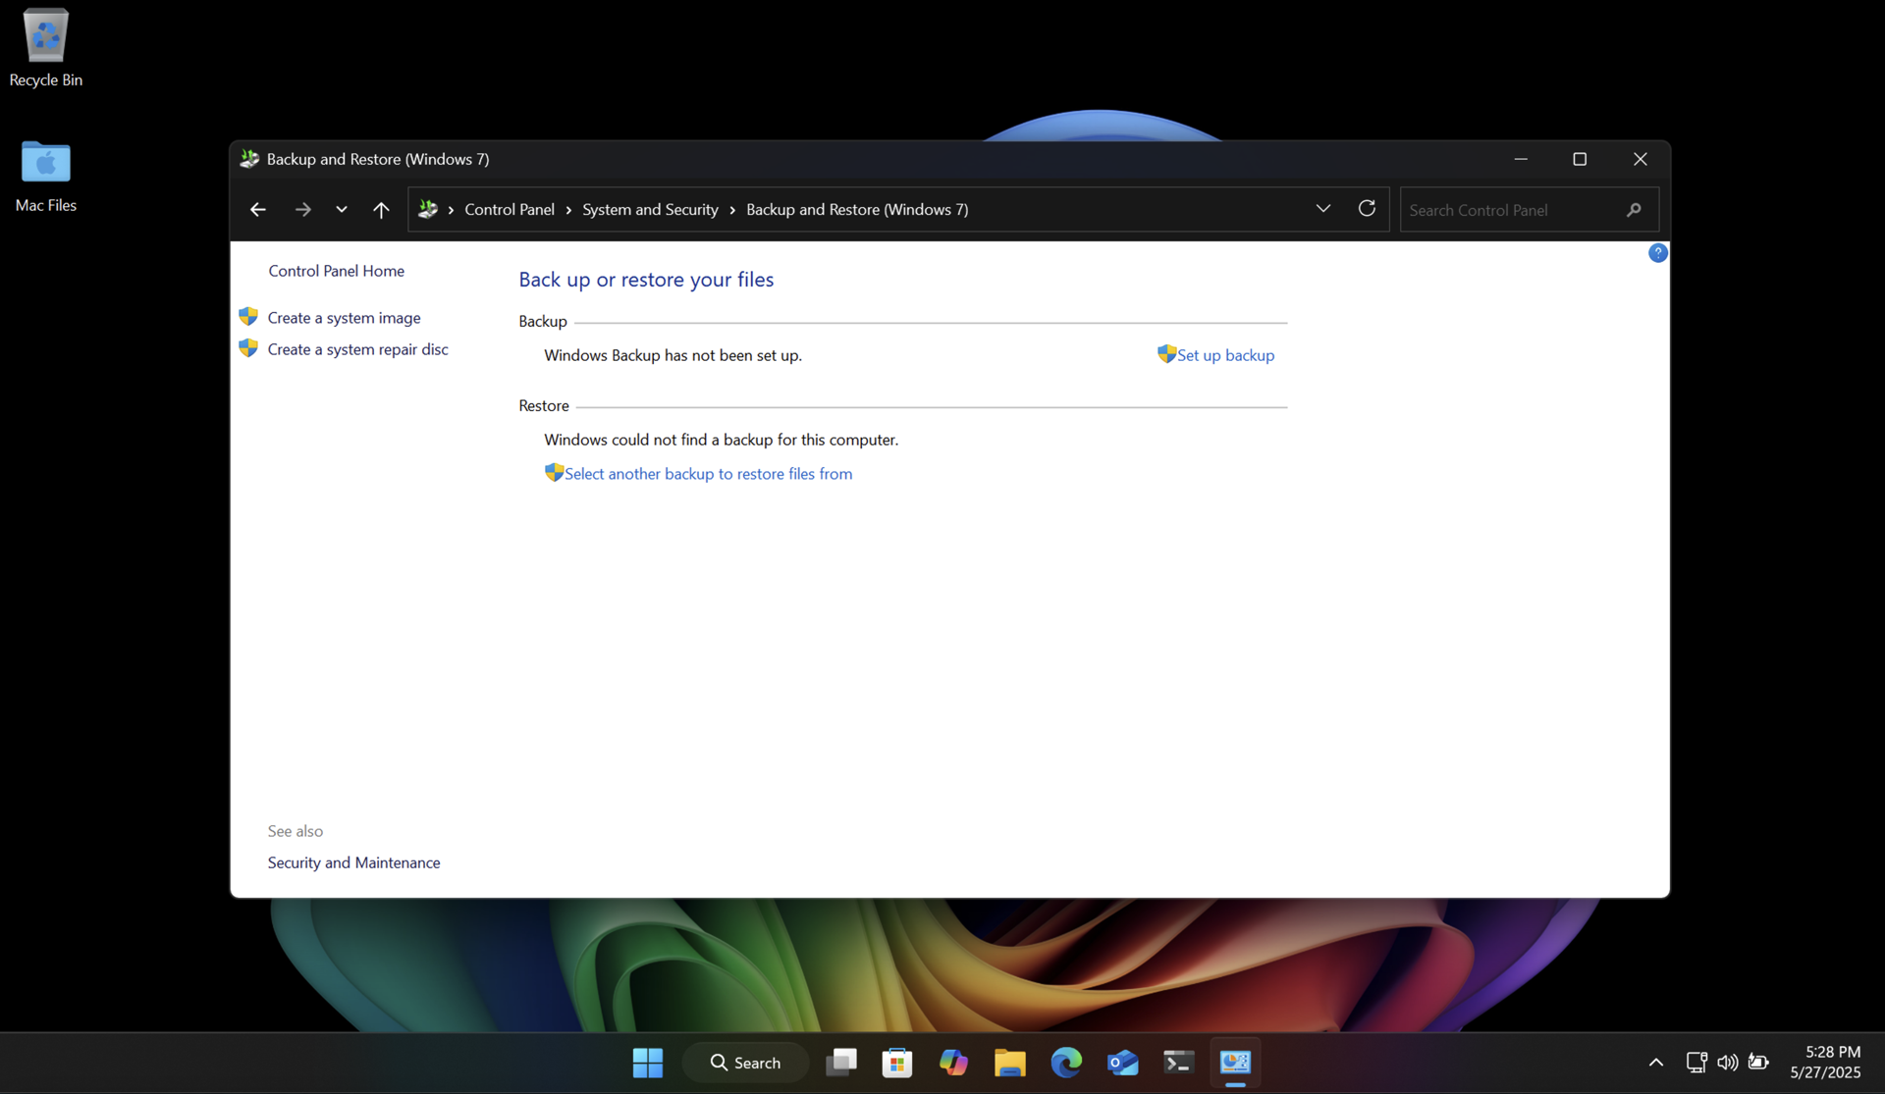
Task: Click the 'Back up or restore your files' heading
Action: pos(646,280)
